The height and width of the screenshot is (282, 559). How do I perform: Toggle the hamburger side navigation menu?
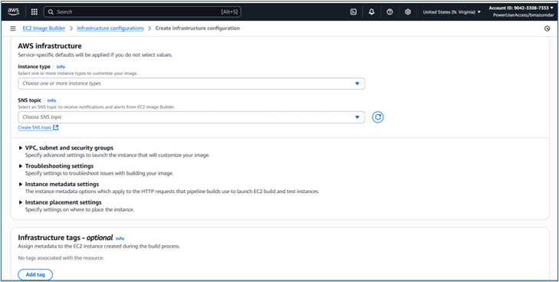[13, 28]
